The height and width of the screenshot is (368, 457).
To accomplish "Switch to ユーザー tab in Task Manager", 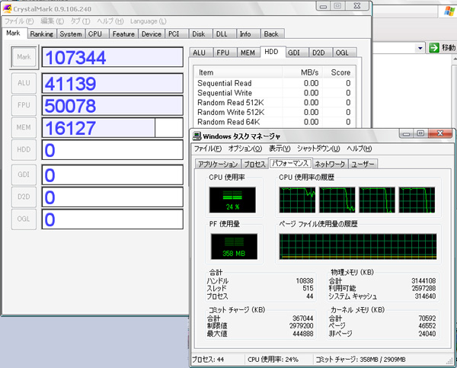I will pyautogui.click(x=363, y=164).
